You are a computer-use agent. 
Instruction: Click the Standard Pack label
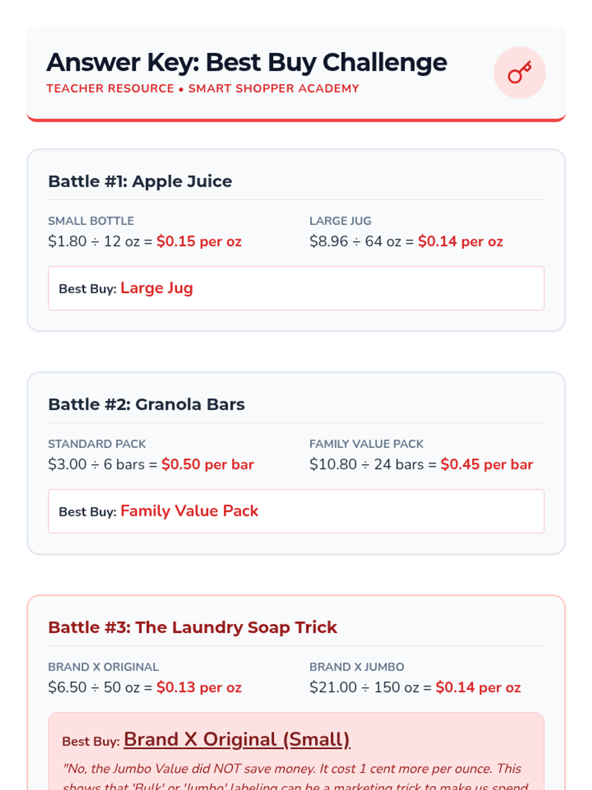pos(97,444)
